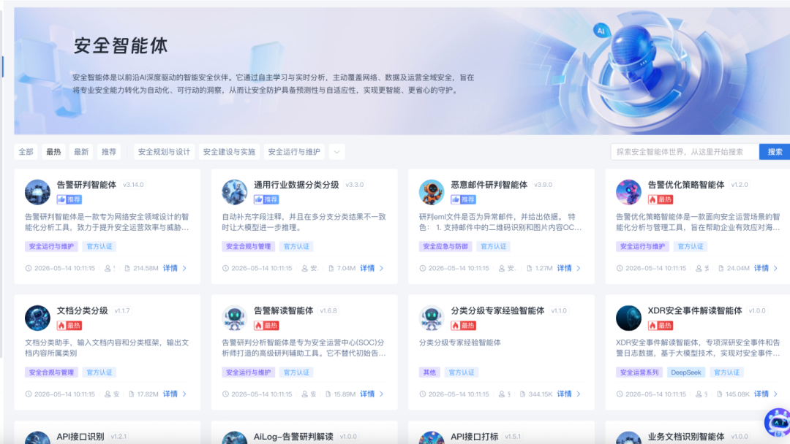Viewport: 790px width, 444px height.
Task: Open 详情 link for 文档分类分级
Action: point(170,394)
